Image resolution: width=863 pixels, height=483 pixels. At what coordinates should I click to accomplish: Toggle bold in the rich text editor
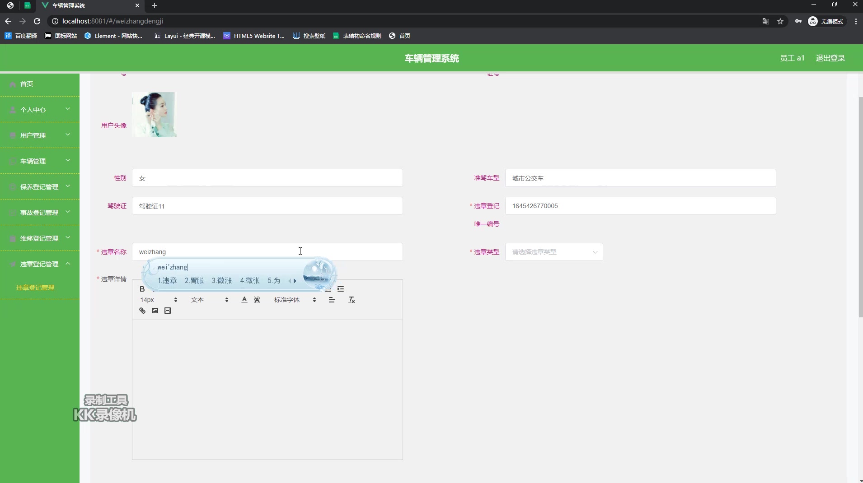(x=142, y=289)
